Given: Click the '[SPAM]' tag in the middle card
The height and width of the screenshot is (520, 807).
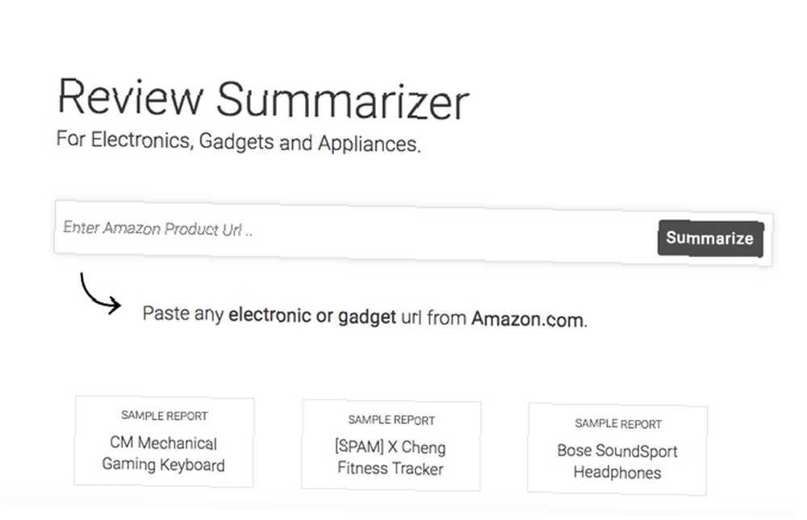Looking at the screenshot, I should tap(359, 446).
